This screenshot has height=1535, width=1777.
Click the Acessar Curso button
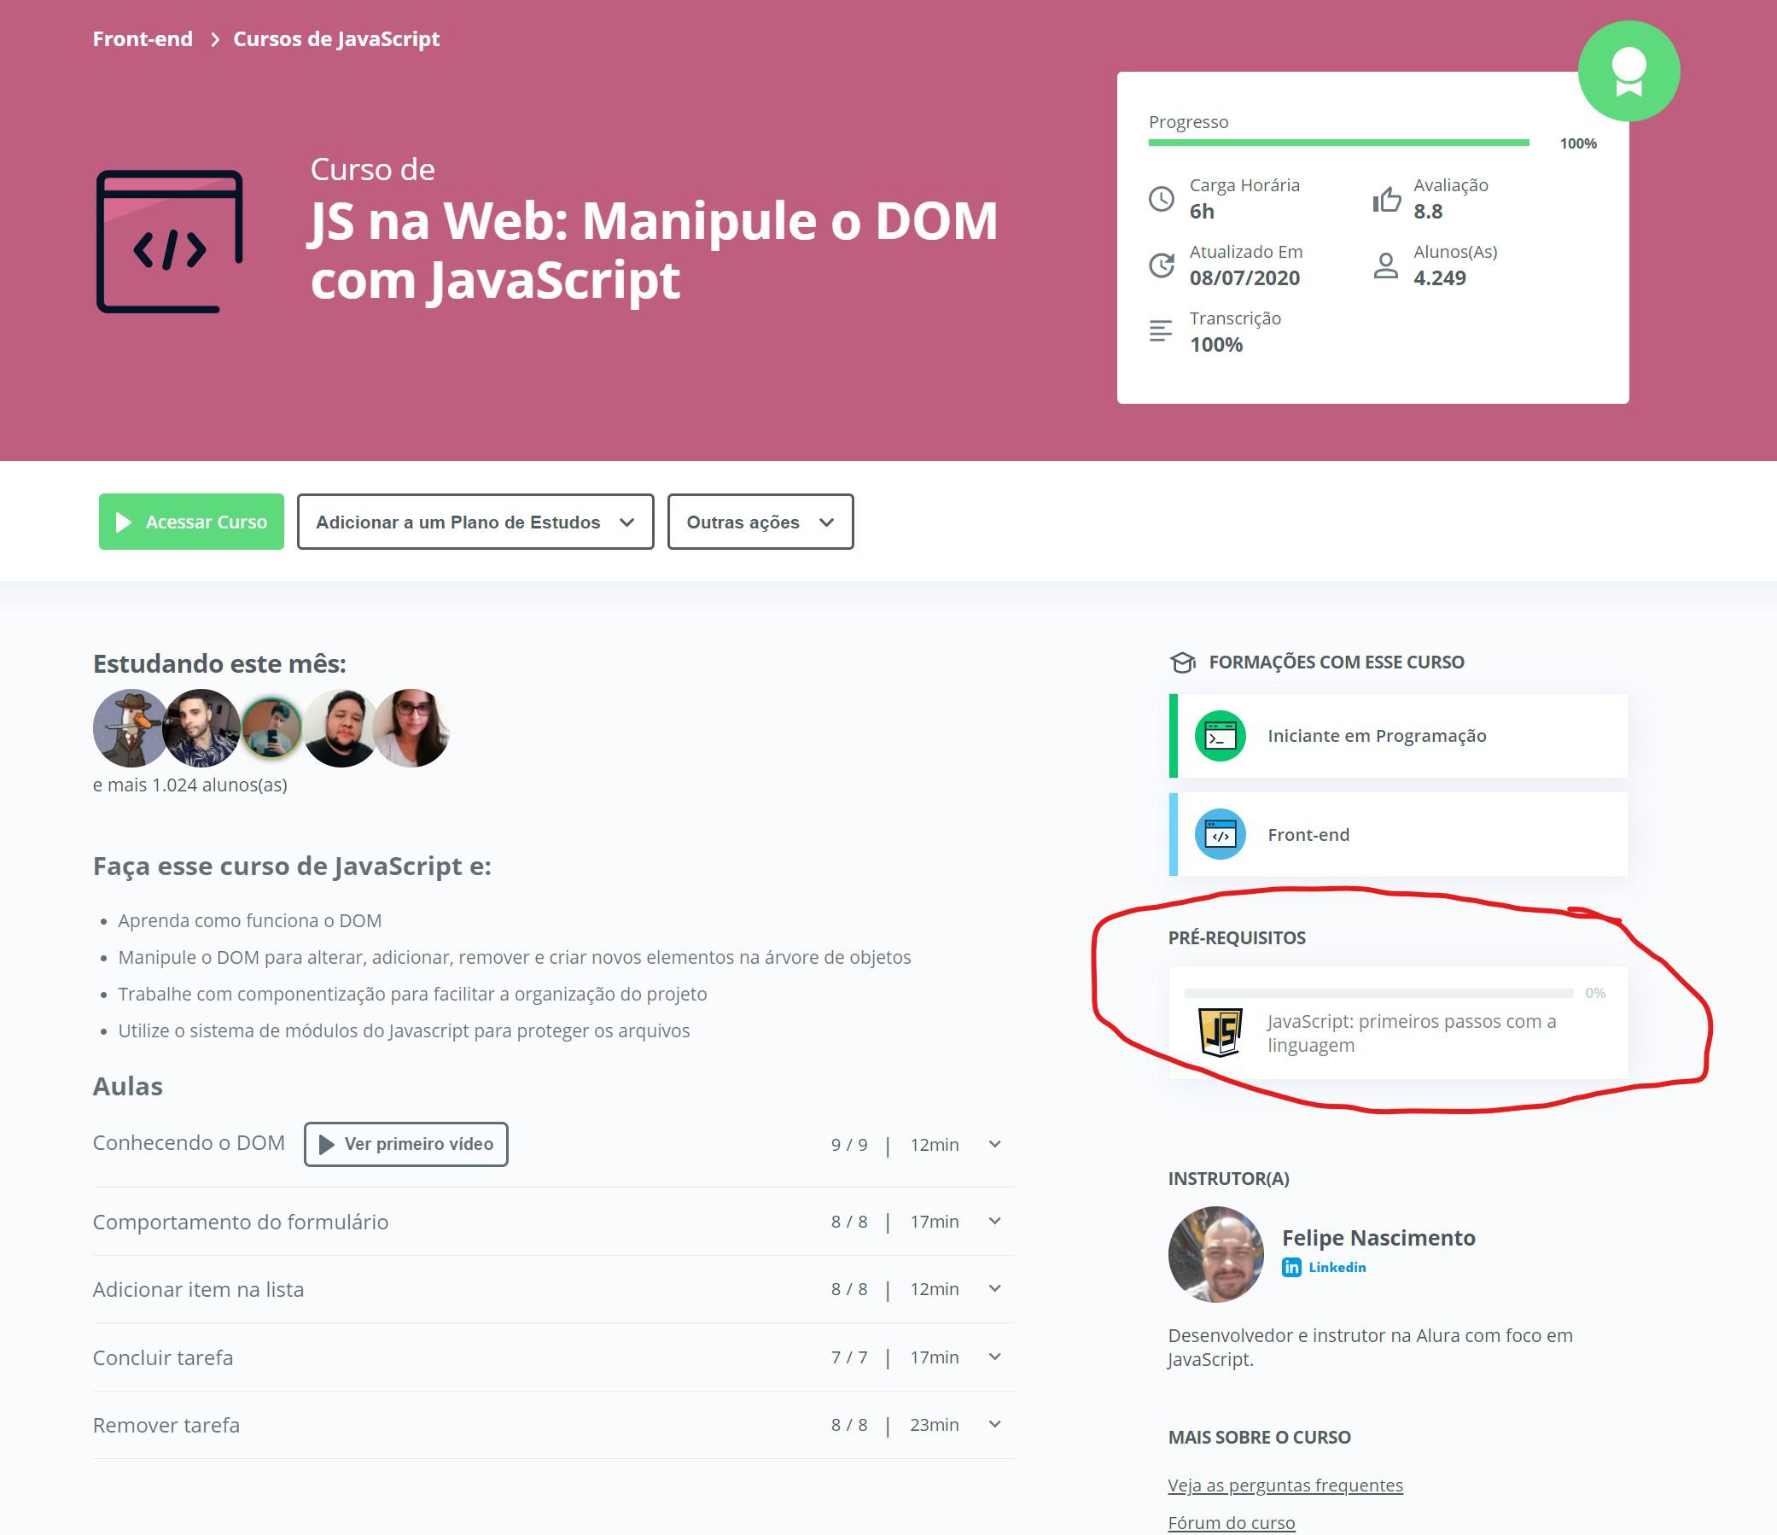[191, 522]
